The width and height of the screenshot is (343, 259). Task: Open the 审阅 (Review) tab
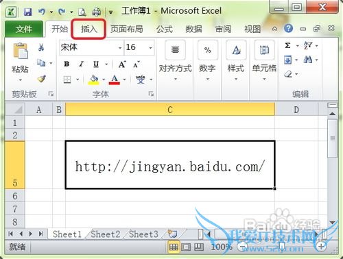[223, 29]
